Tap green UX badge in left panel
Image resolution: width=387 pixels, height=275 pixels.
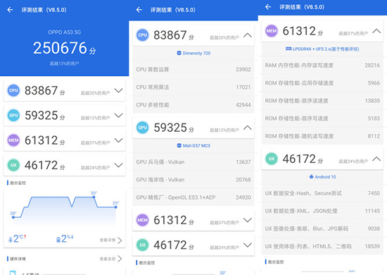(x=13, y=165)
